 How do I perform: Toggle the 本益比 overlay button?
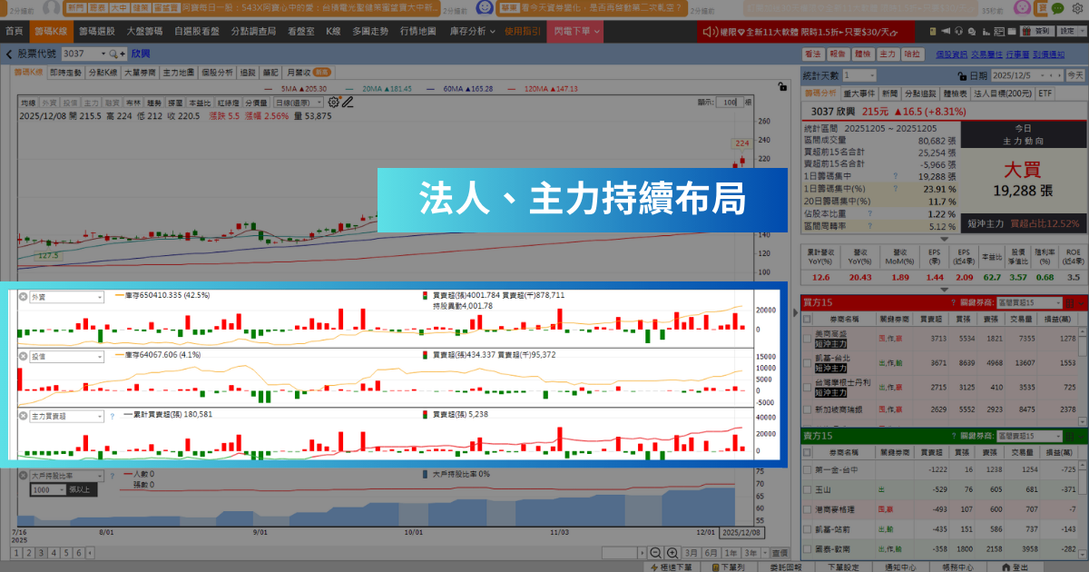[200, 101]
